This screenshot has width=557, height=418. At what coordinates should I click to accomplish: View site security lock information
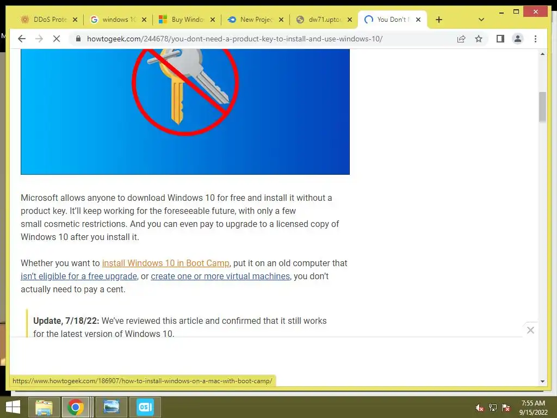coord(78,39)
